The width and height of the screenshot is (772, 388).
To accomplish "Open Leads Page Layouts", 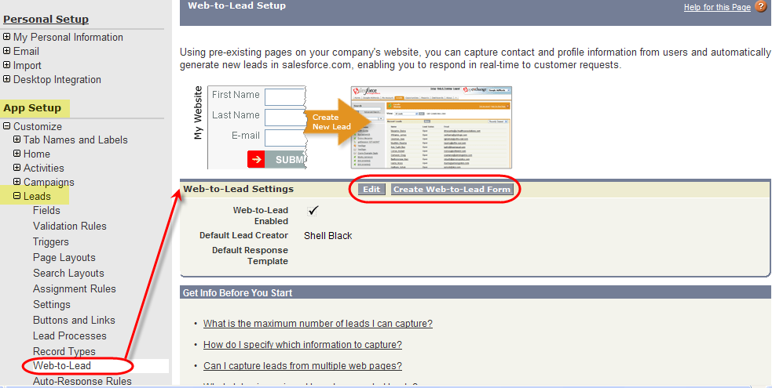I will click(x=64, y=257).
